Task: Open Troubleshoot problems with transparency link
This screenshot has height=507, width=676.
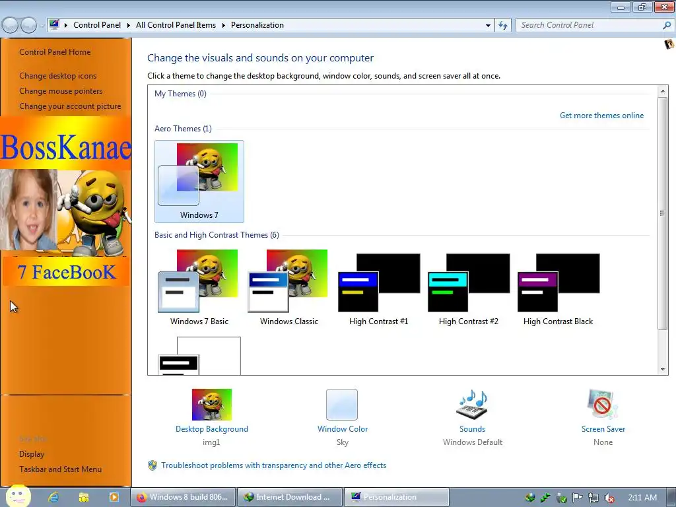Action: (x=273, y=465)
